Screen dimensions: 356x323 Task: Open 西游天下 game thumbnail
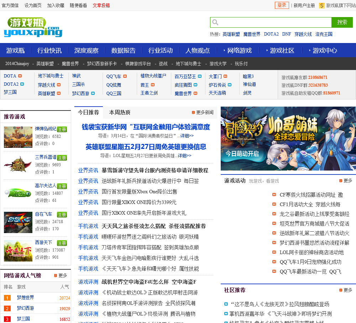coord(18,251)
